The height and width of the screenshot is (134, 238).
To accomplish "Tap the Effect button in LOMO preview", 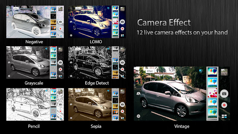I will (78, 8).
